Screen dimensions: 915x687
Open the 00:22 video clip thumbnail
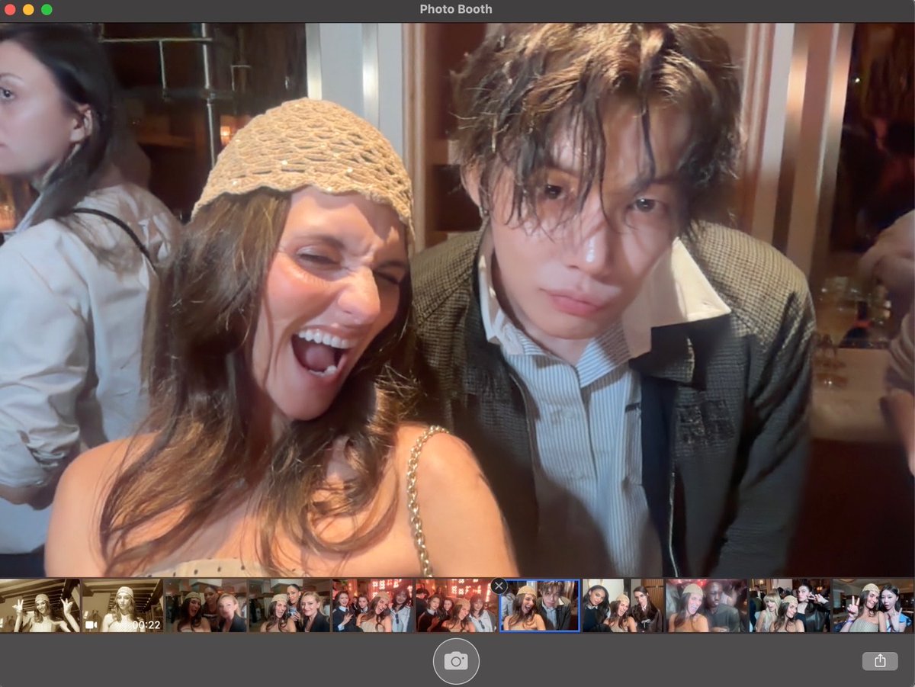(122, 605)
